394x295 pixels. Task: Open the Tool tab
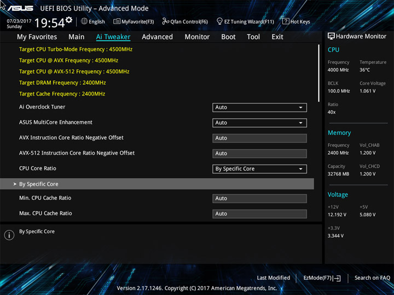[x=253, y=37]
